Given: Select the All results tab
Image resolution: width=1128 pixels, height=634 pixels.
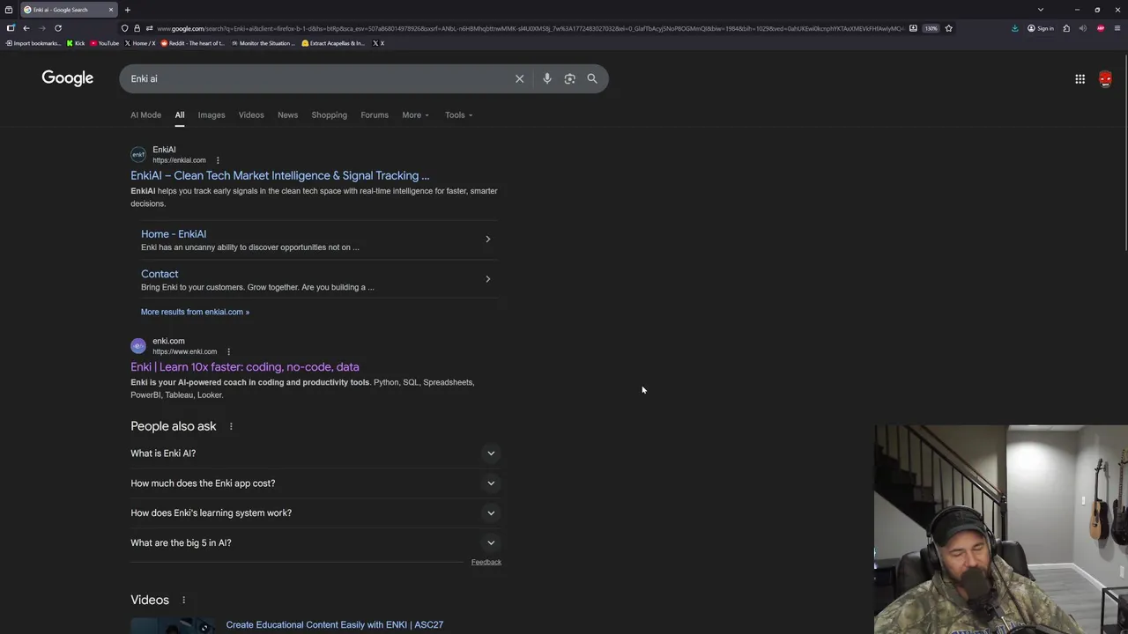Looking at the screenshot, I should (179, 114).
